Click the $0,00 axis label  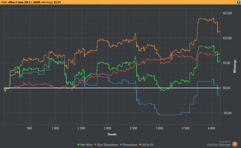(227, 88)
